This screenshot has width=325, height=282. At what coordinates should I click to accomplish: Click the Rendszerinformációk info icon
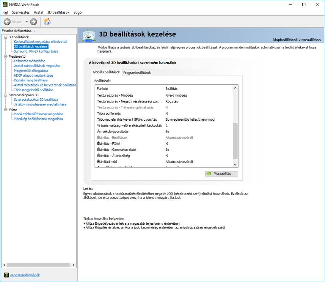click(6, 275)
